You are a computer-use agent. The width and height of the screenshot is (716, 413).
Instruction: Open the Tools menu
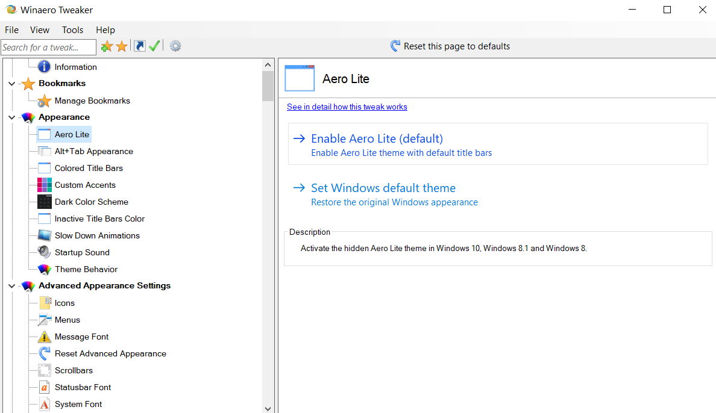point(72,29)
